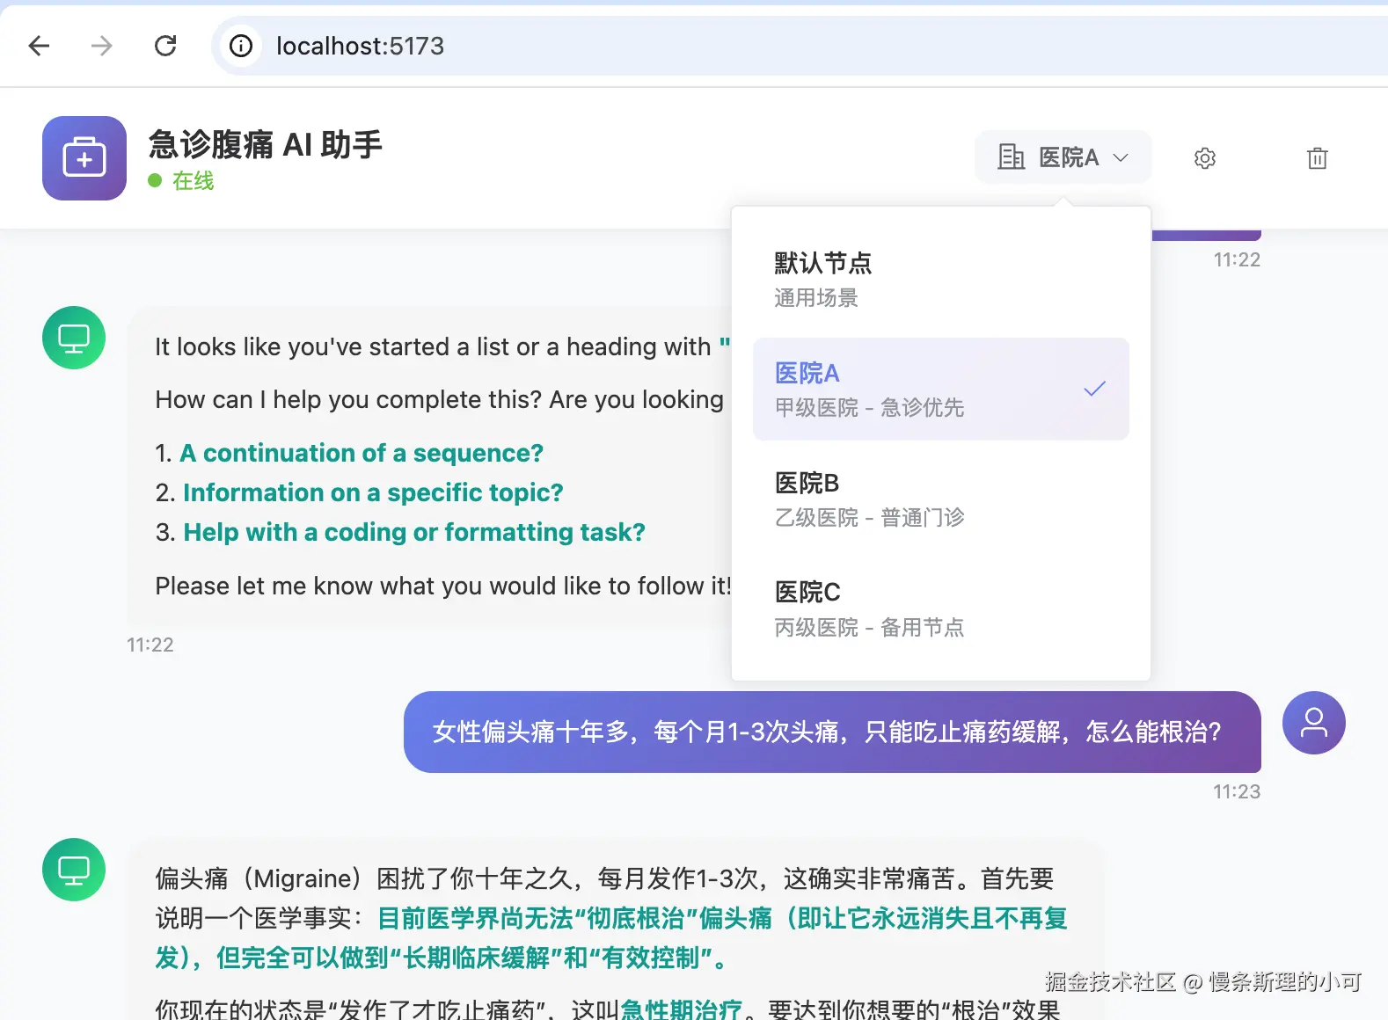1388x1020 pixels.
Task: Click "A continuation of a sequence?" text
Action: [x=362, y=453]
